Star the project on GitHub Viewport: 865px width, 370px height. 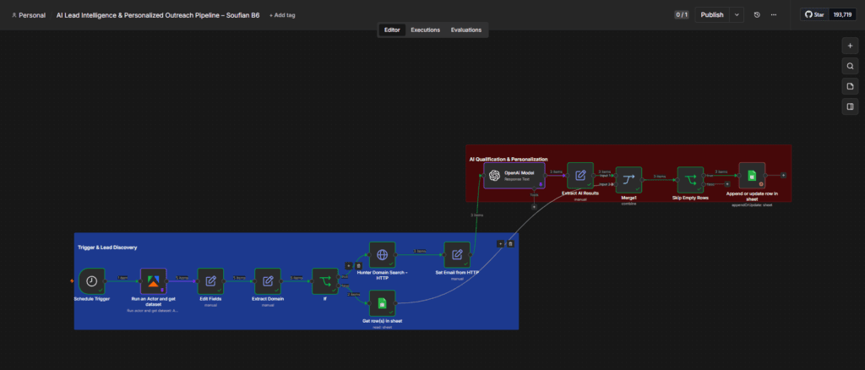(x=814, y=15)
